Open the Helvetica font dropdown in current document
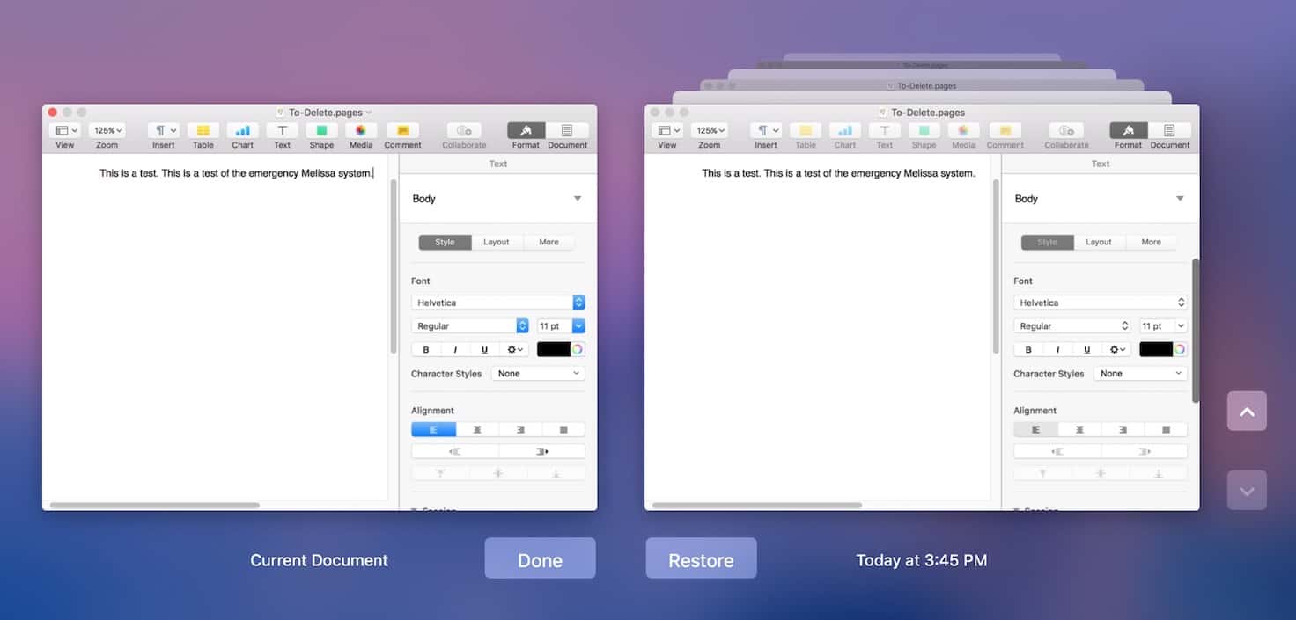The height and width of the screenshot is (620, 1296). tap(497, 303)
